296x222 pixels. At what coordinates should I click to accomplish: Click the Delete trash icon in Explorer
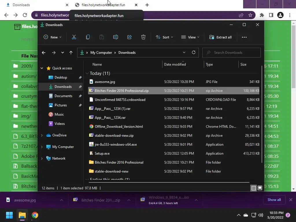tap(143, 37)
